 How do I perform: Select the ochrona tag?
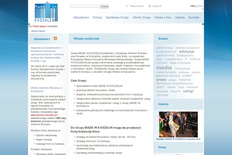pyautogui.click(x=184, y=72)
